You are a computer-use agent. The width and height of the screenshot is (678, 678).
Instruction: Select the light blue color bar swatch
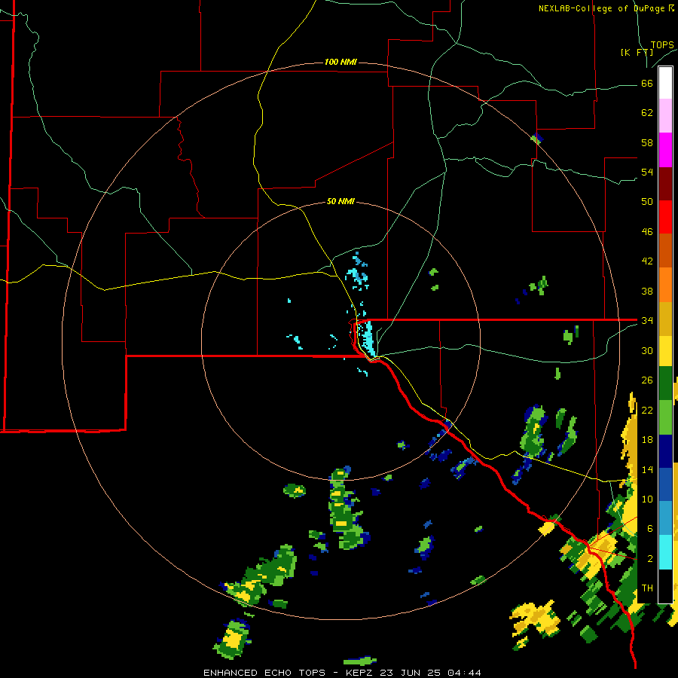(665, 518)
